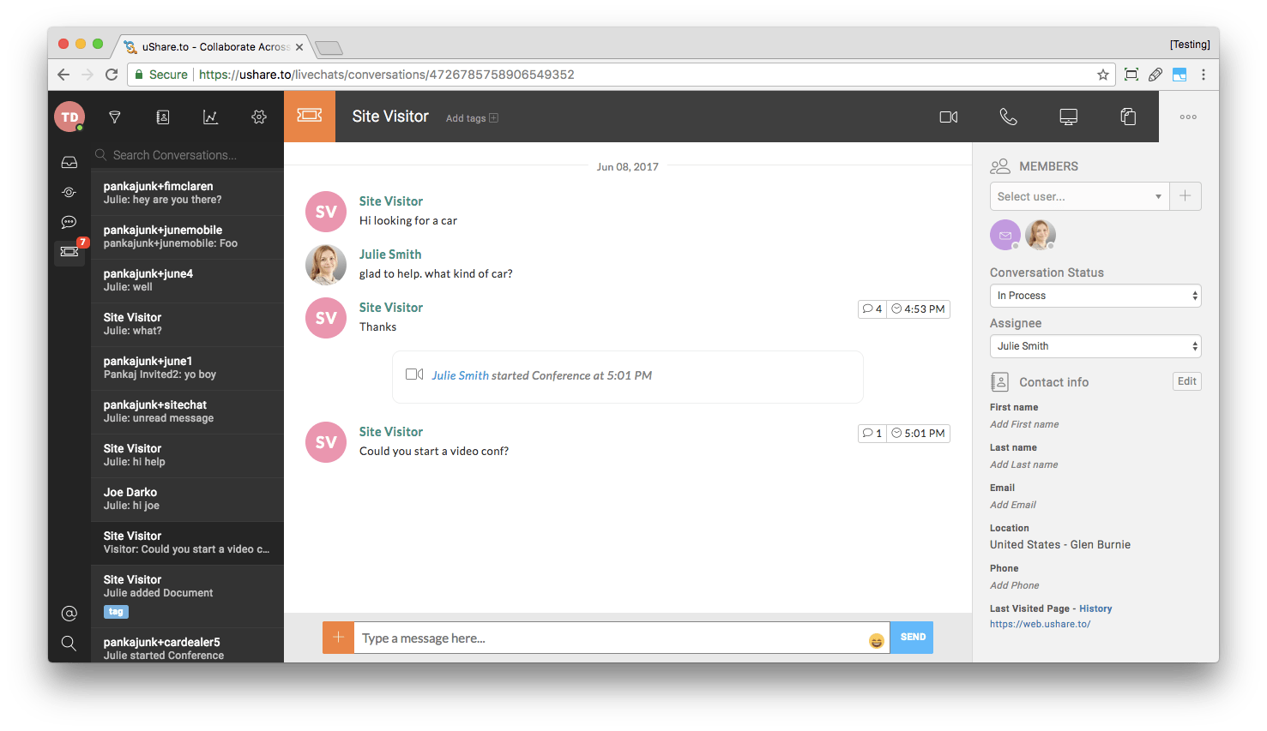Image resolution: width=1267 pixels, height=731 pixels.
Task: Open the filter icon near the top left
Action: (114, 117)
